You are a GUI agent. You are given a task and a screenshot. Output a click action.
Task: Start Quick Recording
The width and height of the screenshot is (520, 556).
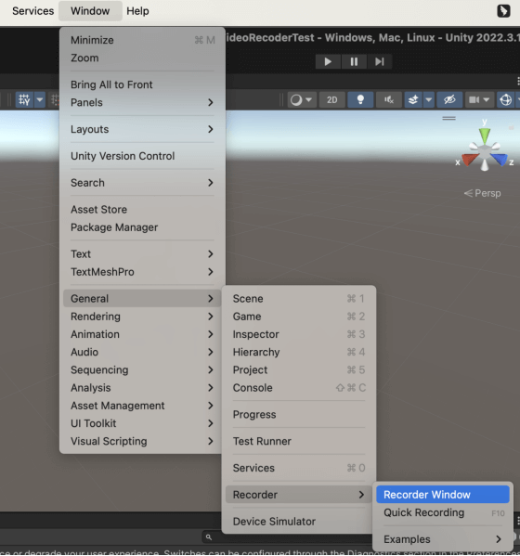tap(443, 512)
